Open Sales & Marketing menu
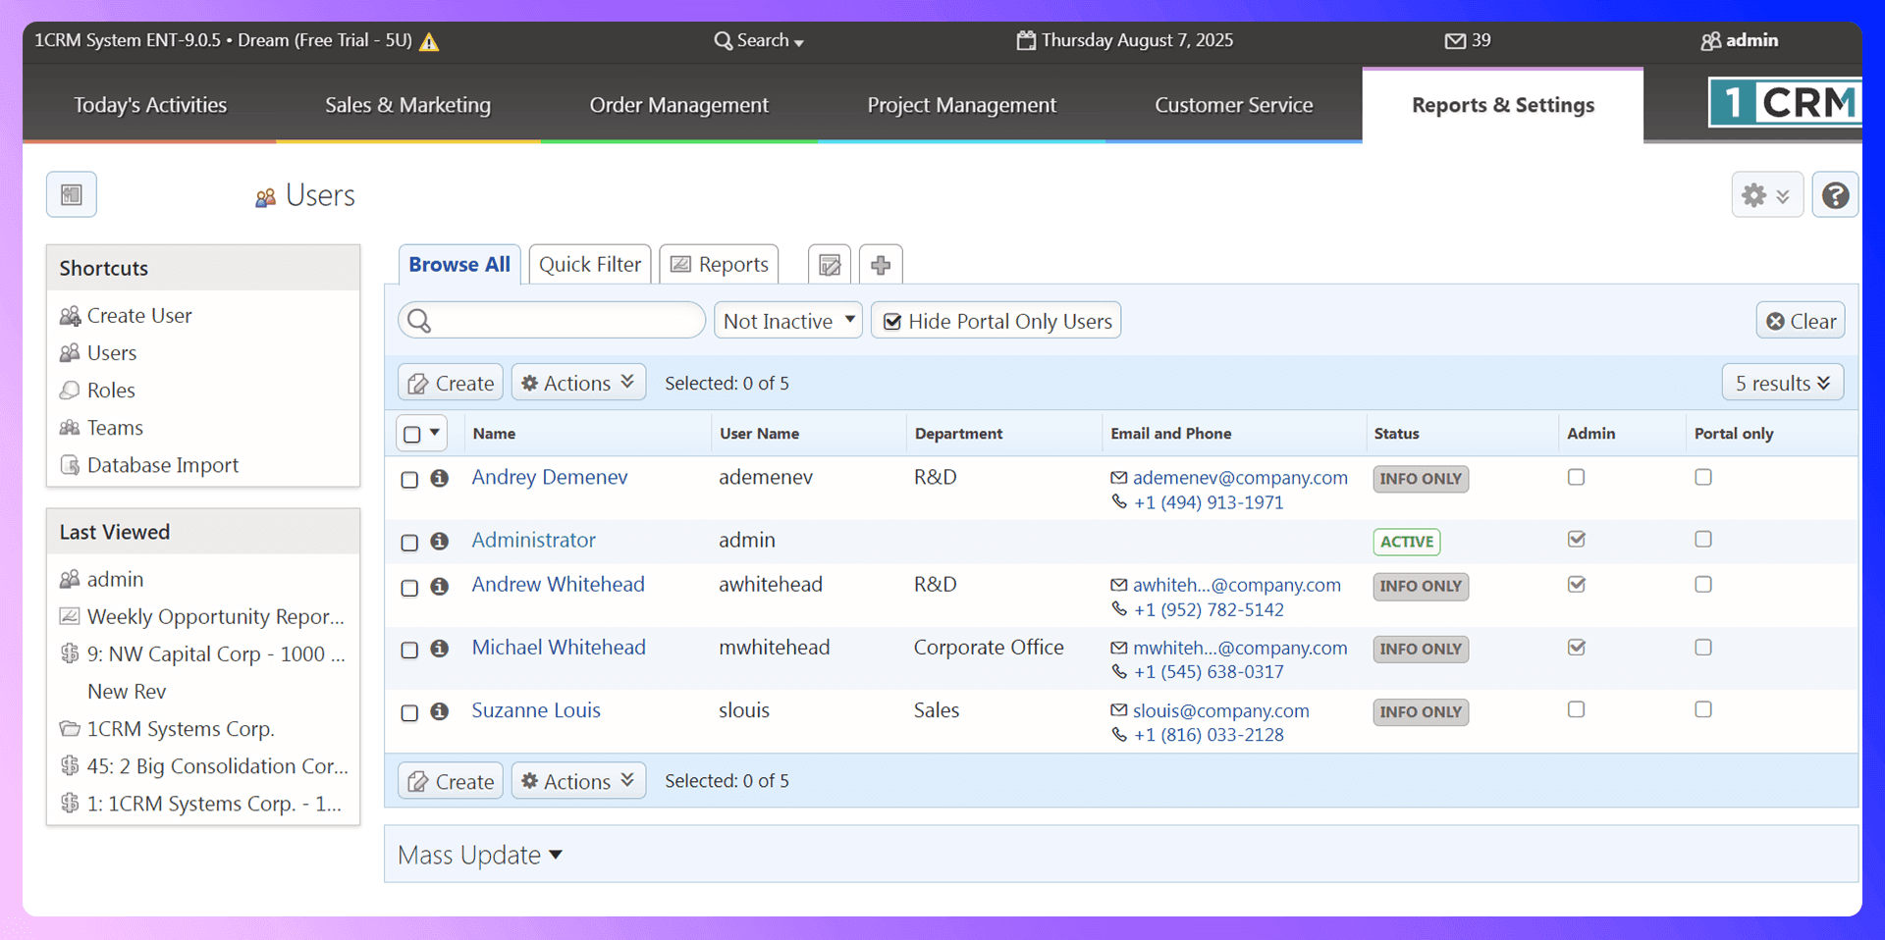 pos(408,105)
